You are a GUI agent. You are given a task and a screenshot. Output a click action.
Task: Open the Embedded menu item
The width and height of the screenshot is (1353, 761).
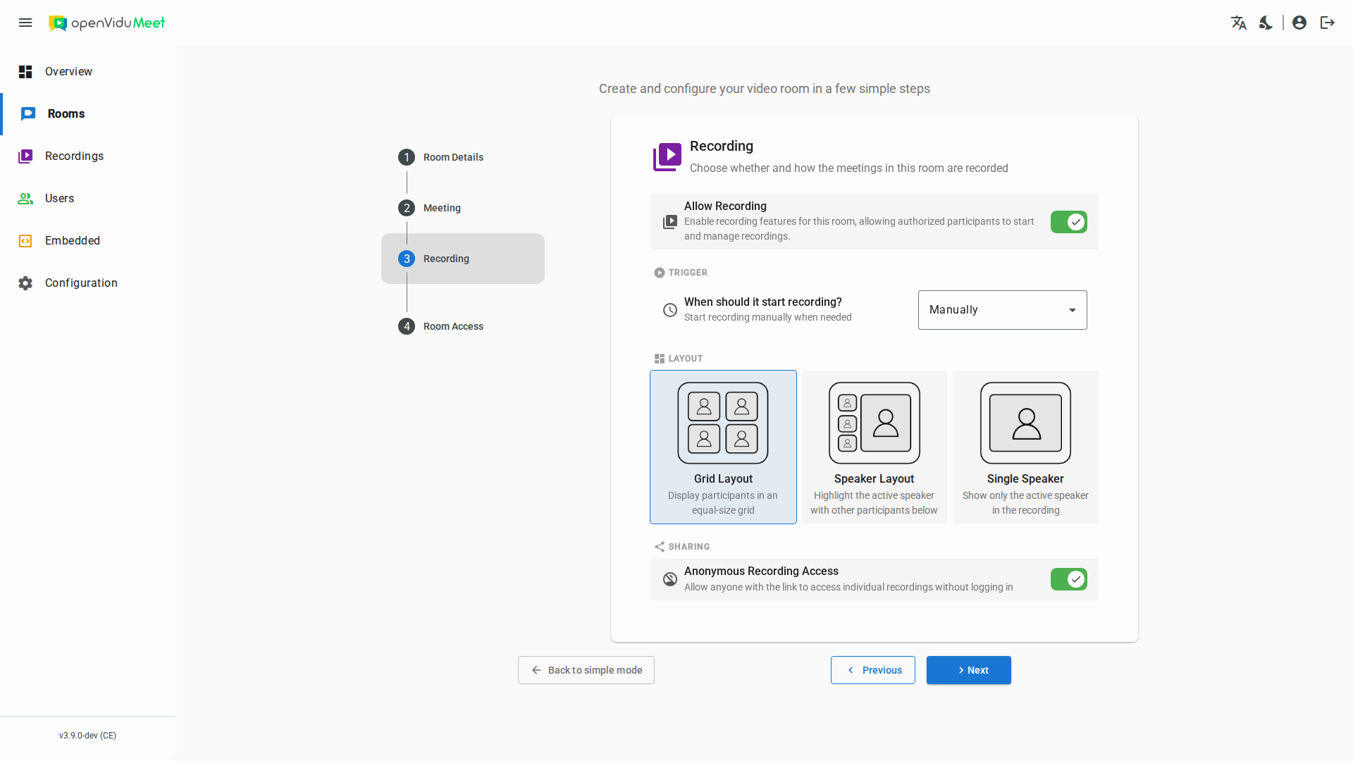88,241
